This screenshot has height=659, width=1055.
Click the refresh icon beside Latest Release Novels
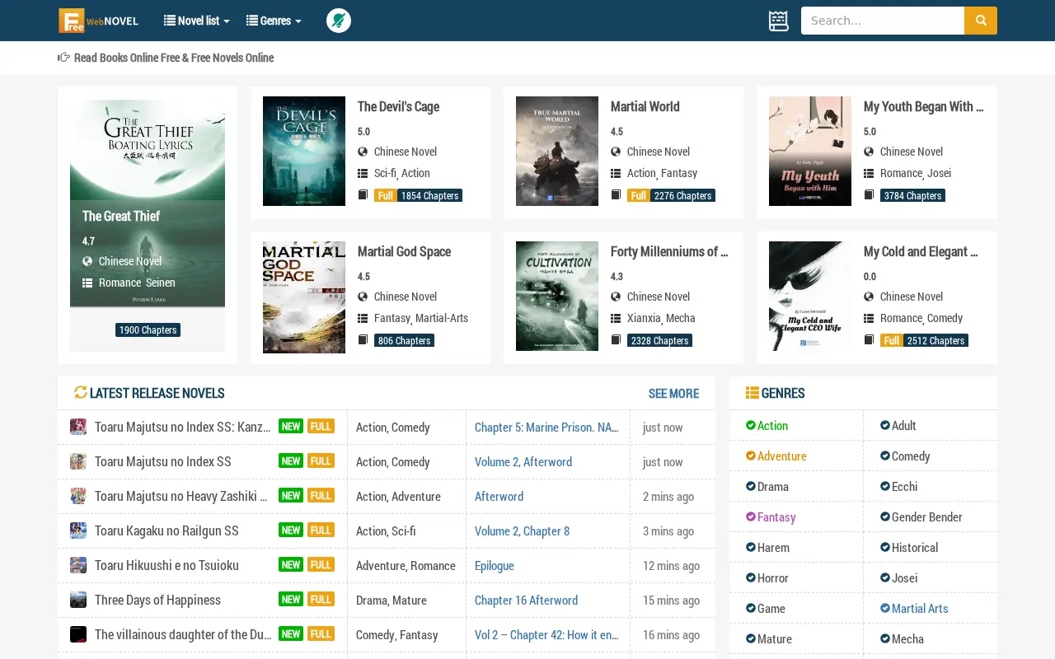point(80,393)
